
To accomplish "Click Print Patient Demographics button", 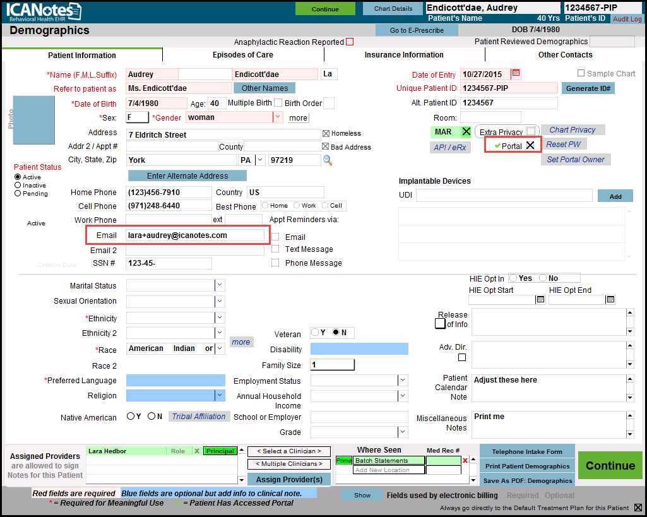I will [x=527, y=466].
